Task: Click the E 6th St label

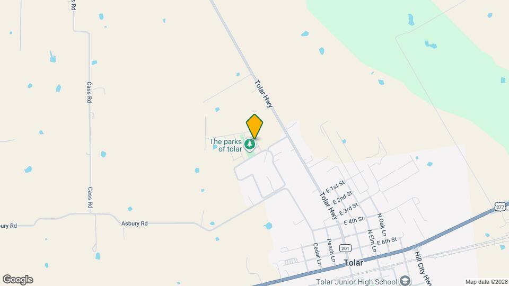Action: coord(387,242)
